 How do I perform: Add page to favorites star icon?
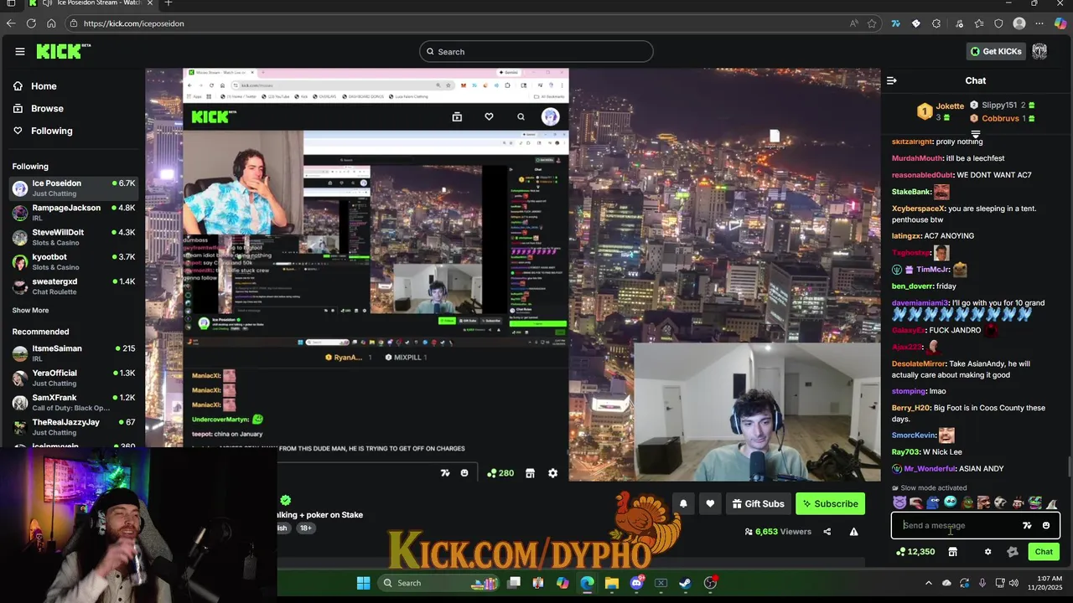[x=872, y=23]
